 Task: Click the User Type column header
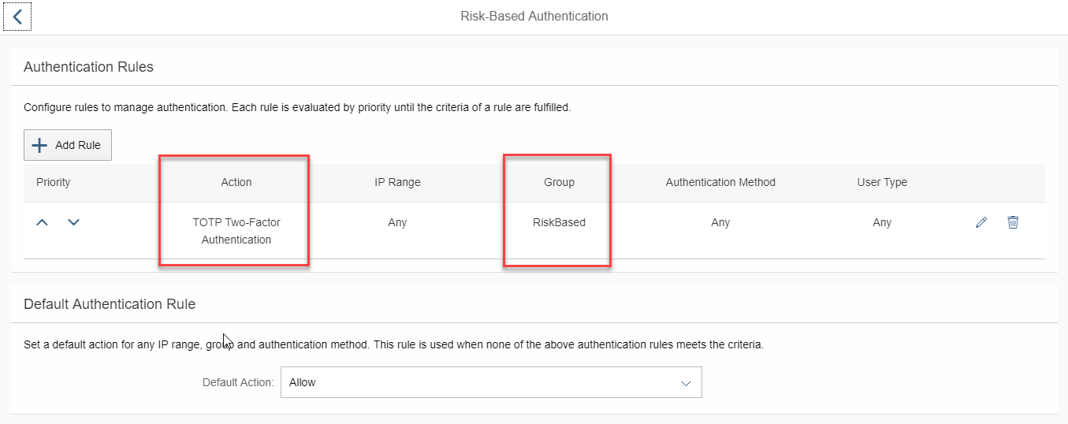pos(882,182)
